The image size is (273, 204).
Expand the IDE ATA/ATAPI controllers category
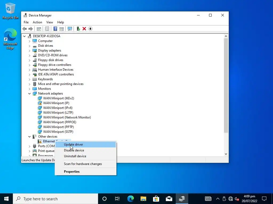click(x=29, y=74)
